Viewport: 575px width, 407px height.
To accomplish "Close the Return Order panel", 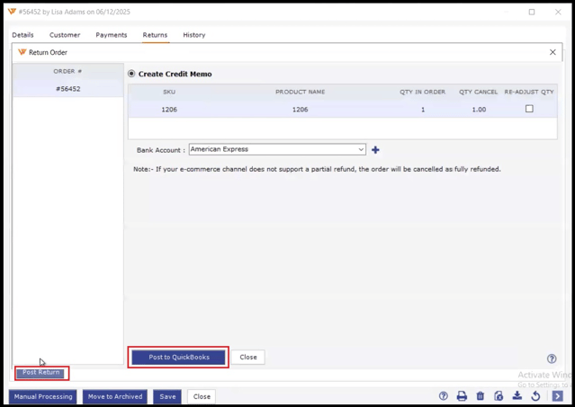I will click(553, 52).
